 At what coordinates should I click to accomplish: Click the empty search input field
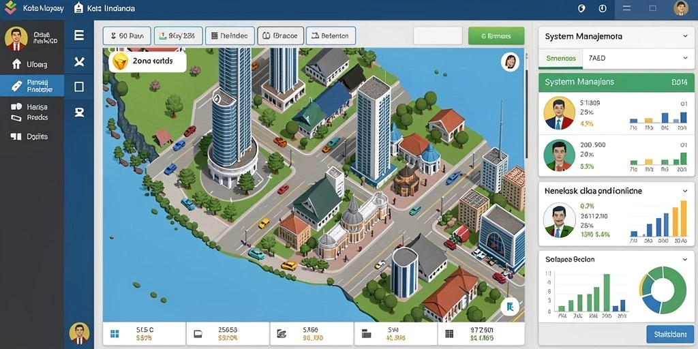[438, 36]
